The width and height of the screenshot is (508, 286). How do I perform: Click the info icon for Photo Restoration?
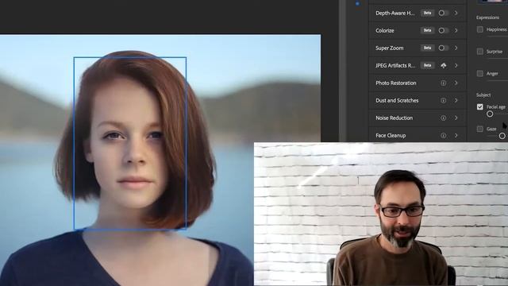(443, 83)
